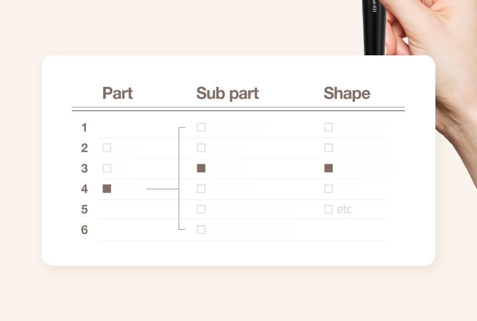
Task: Tick the Sub part checkbox in row 2
Action: coord(201,148)
